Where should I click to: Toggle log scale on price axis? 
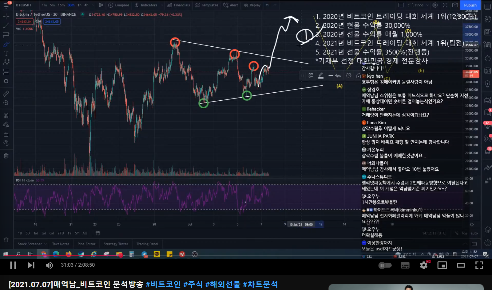[x=464, y=233]
